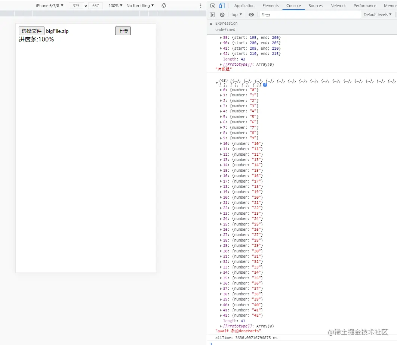Expand entry 40: {start: 200, end: 205}
397x345 pixels.
point(221,43)
